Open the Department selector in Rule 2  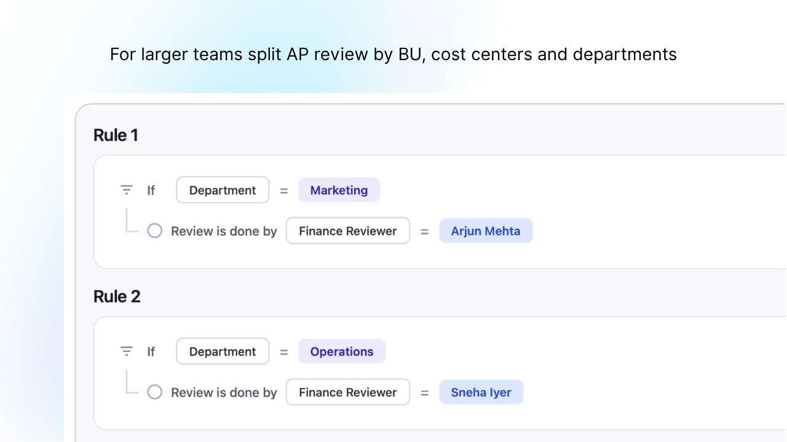223,351
